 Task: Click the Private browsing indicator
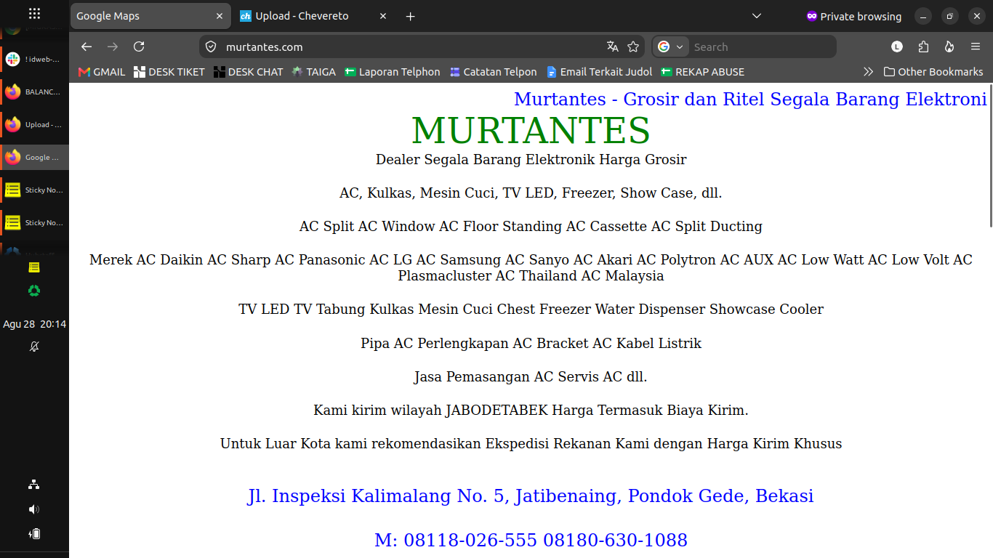853,16
